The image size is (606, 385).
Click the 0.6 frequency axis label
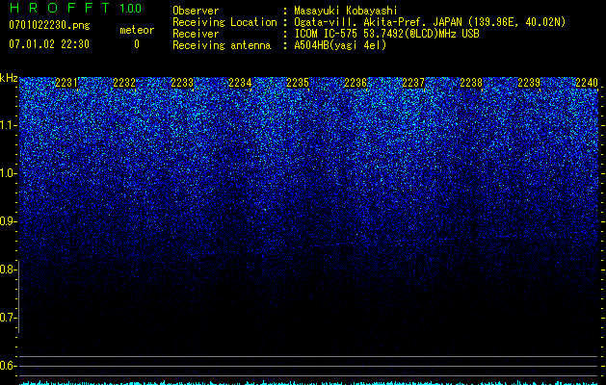pyautogui.click(x=7, y=366)
